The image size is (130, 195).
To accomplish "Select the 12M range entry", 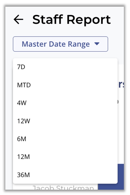I will pos(65,157).
